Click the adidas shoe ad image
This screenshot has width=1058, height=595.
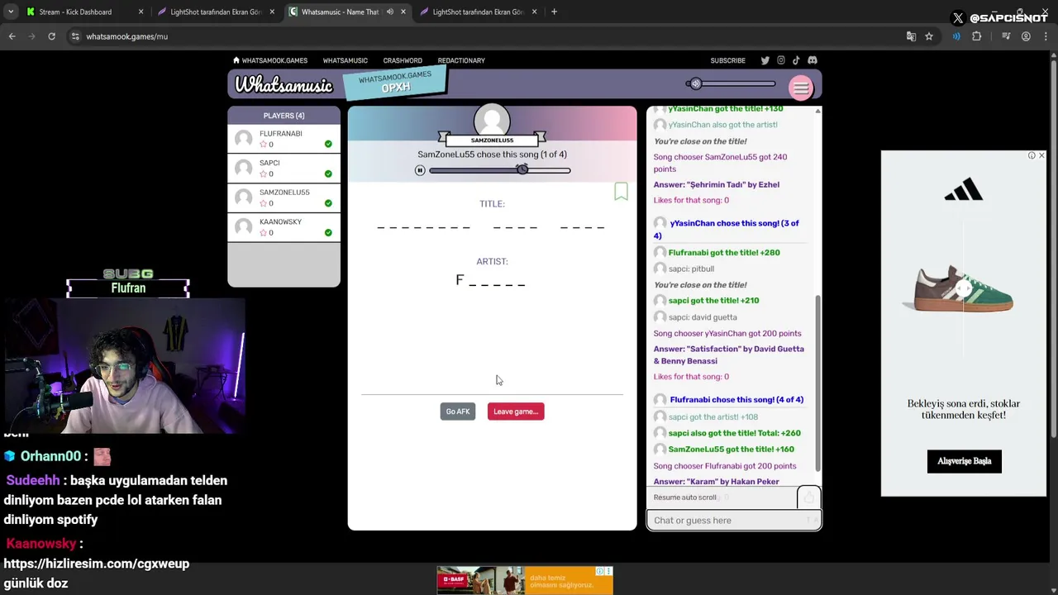964,289
